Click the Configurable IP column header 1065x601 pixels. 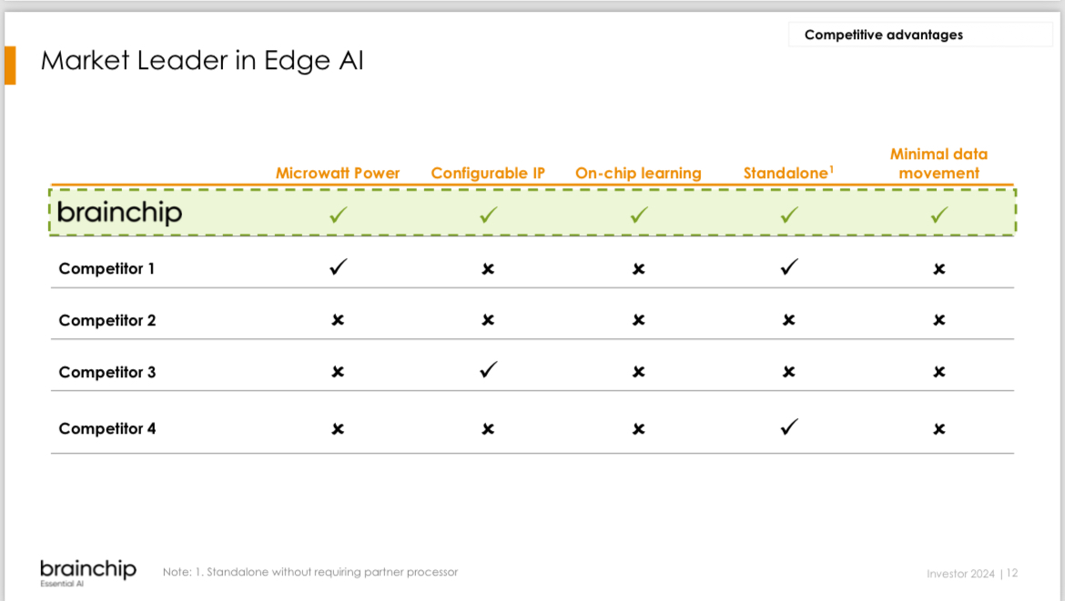488,173
